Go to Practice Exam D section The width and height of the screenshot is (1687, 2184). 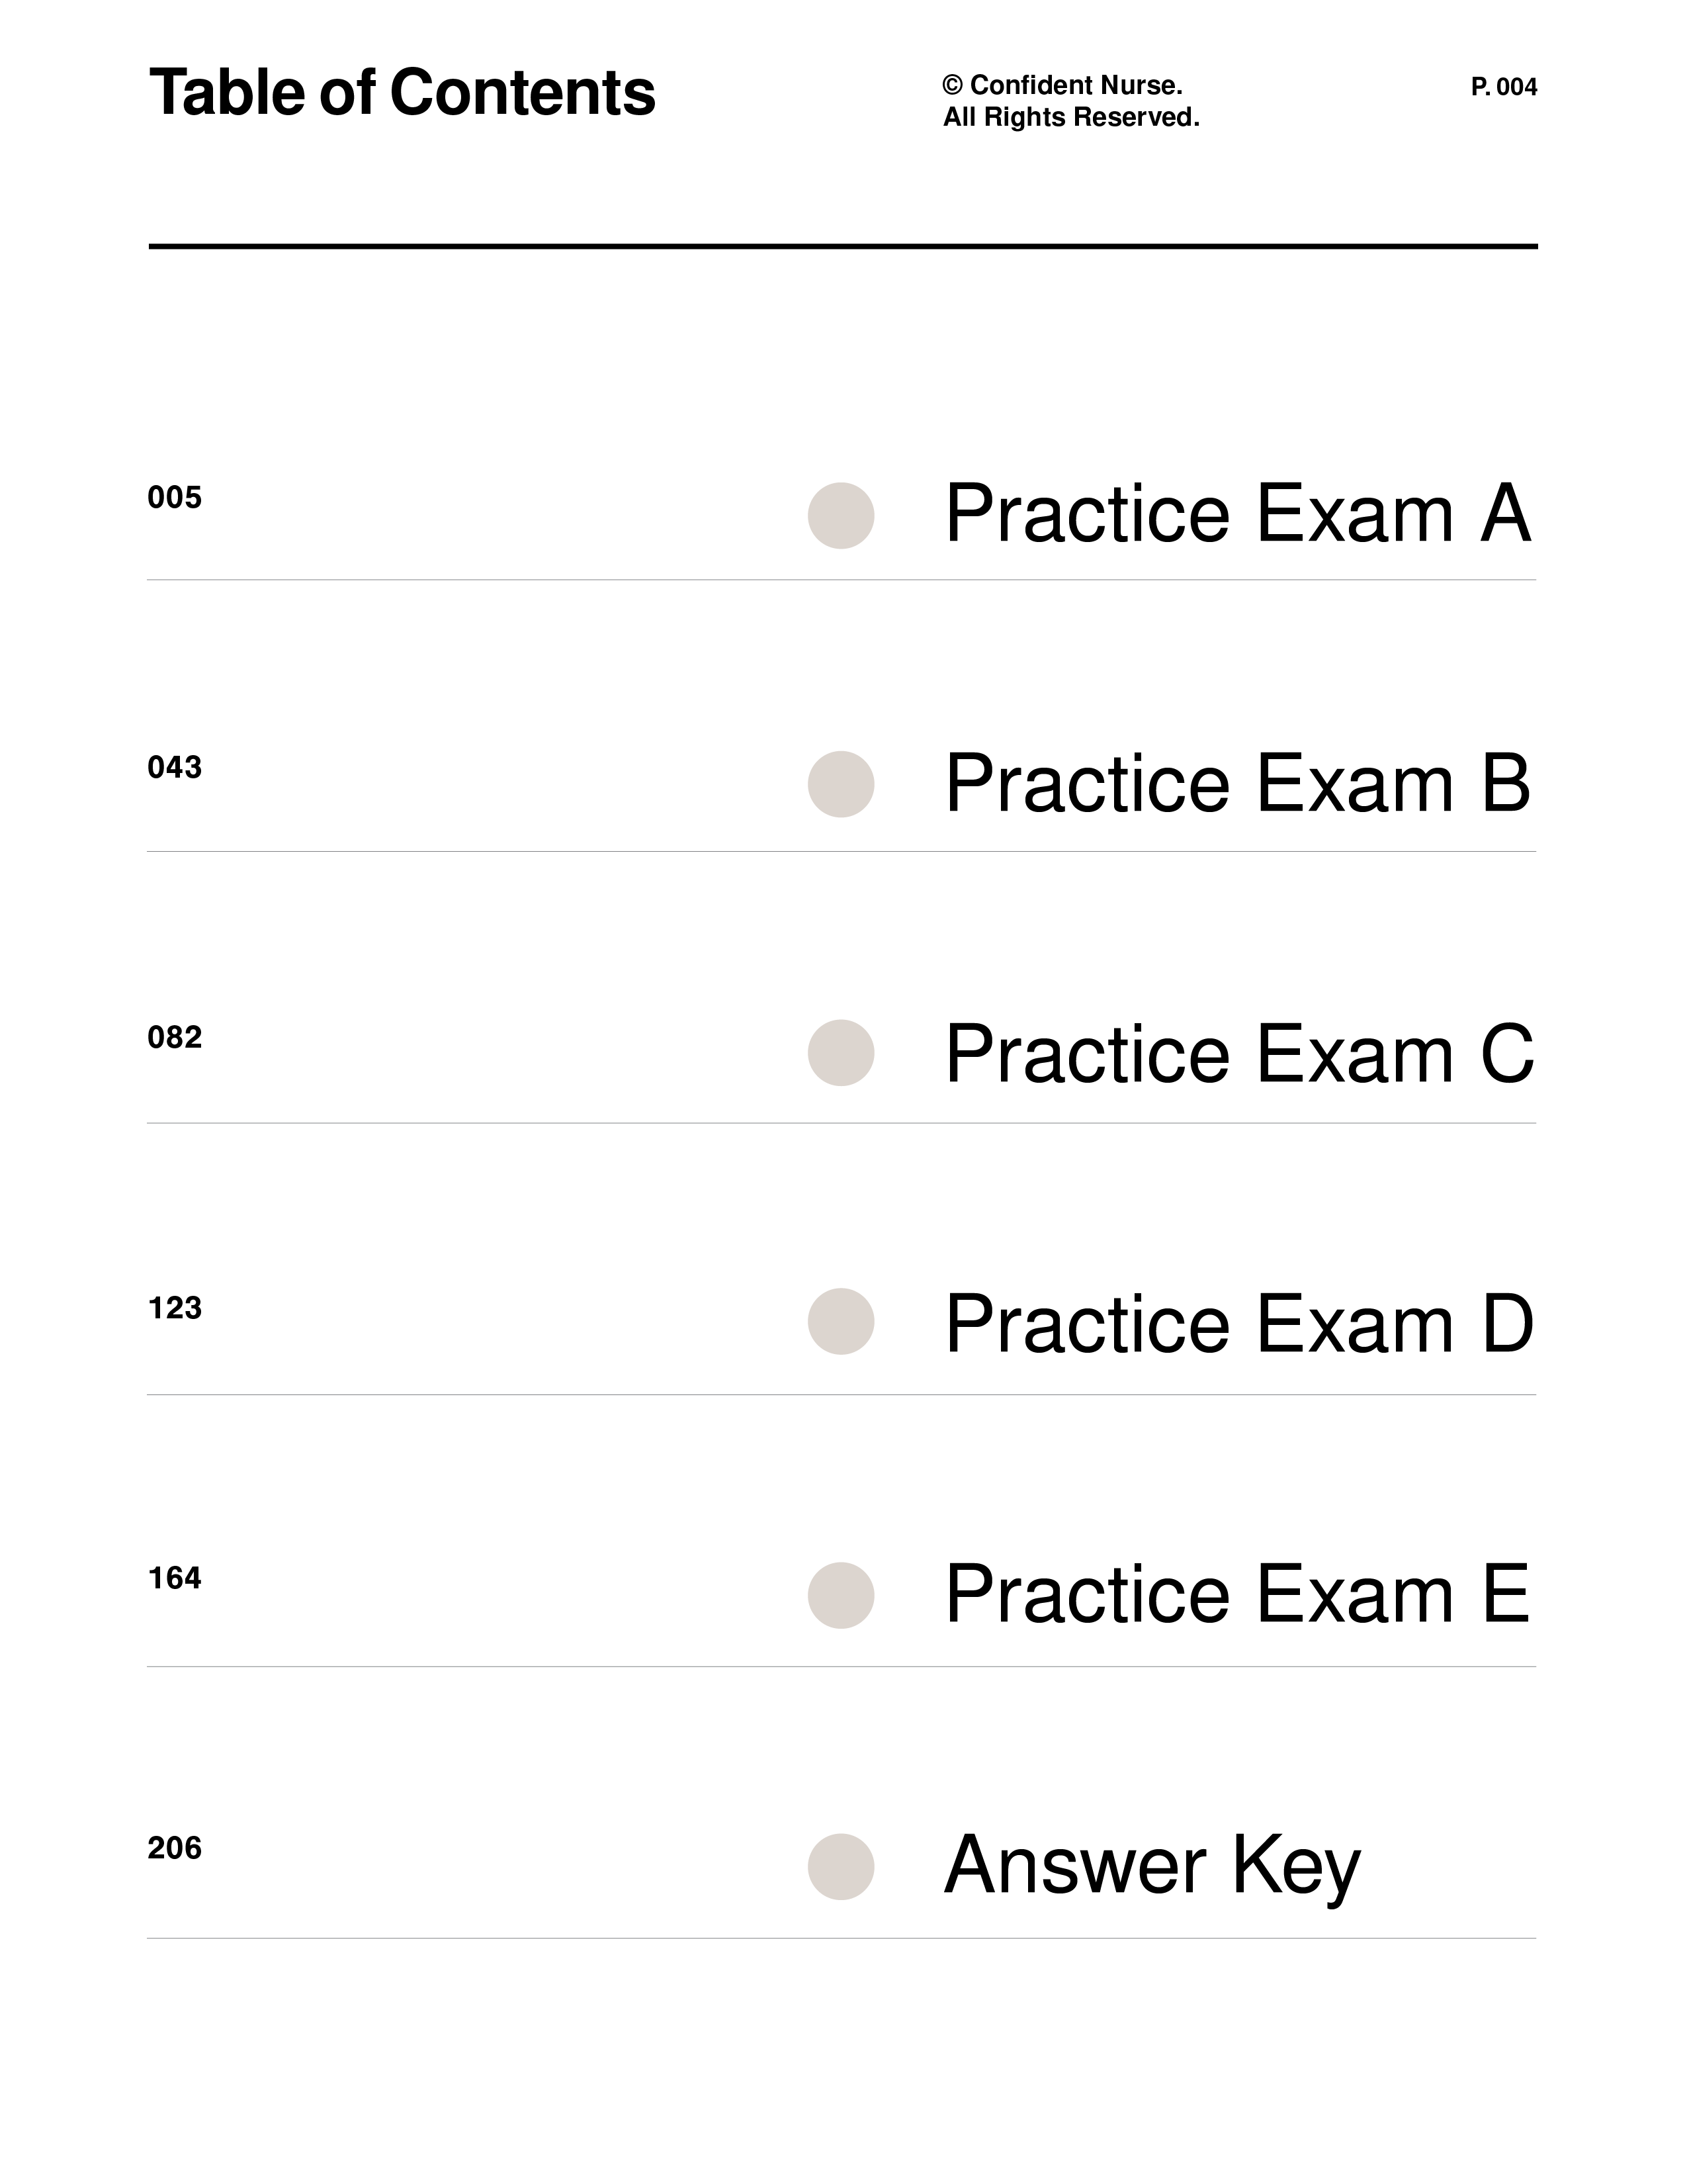point(1239,1324)
